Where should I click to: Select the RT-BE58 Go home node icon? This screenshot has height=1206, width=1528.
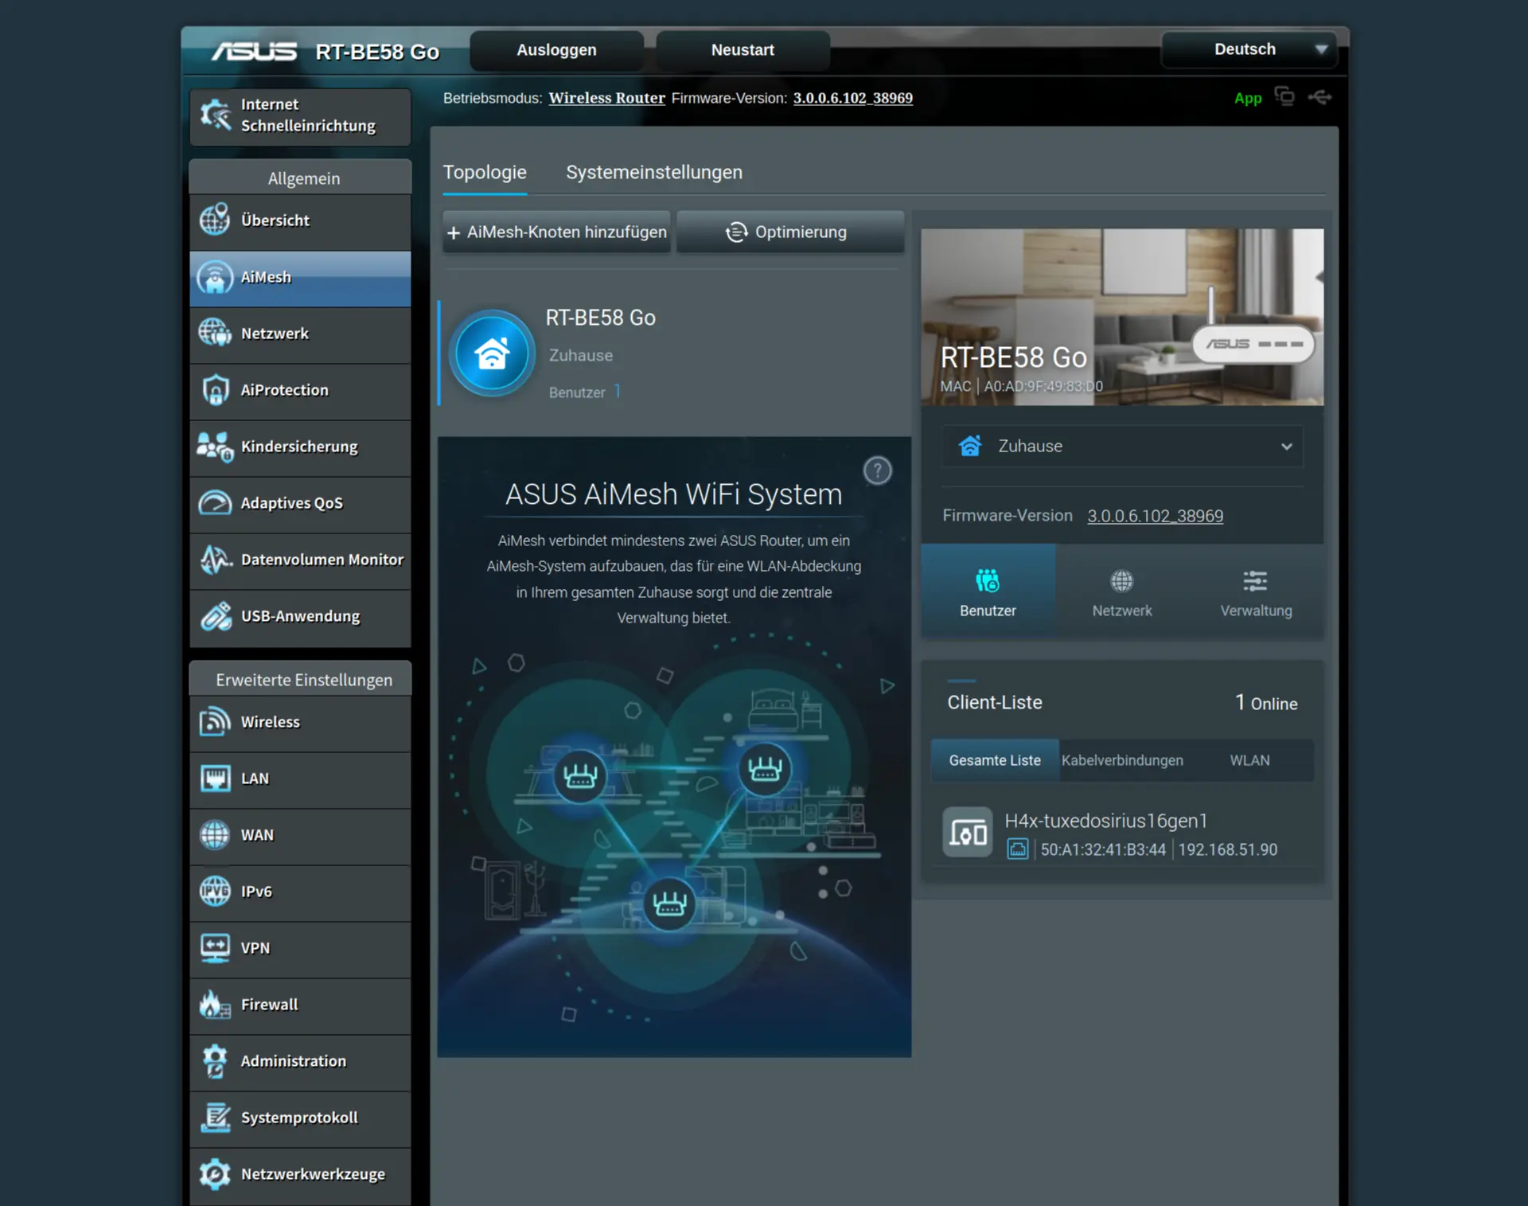[x=492, y=353]
